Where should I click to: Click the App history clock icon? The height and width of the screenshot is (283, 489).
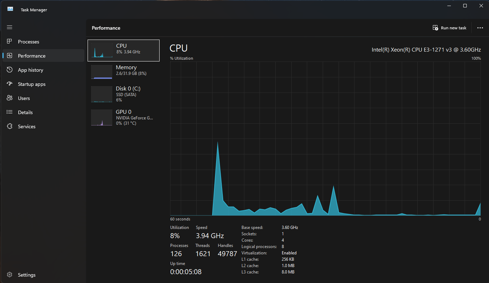point(10,70)
